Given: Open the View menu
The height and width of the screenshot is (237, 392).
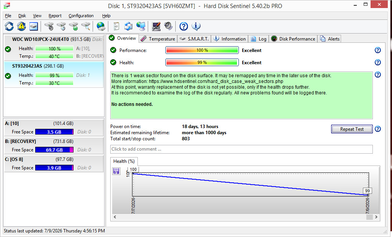Looking at the screenshot, I should click(x=37, y=16).
